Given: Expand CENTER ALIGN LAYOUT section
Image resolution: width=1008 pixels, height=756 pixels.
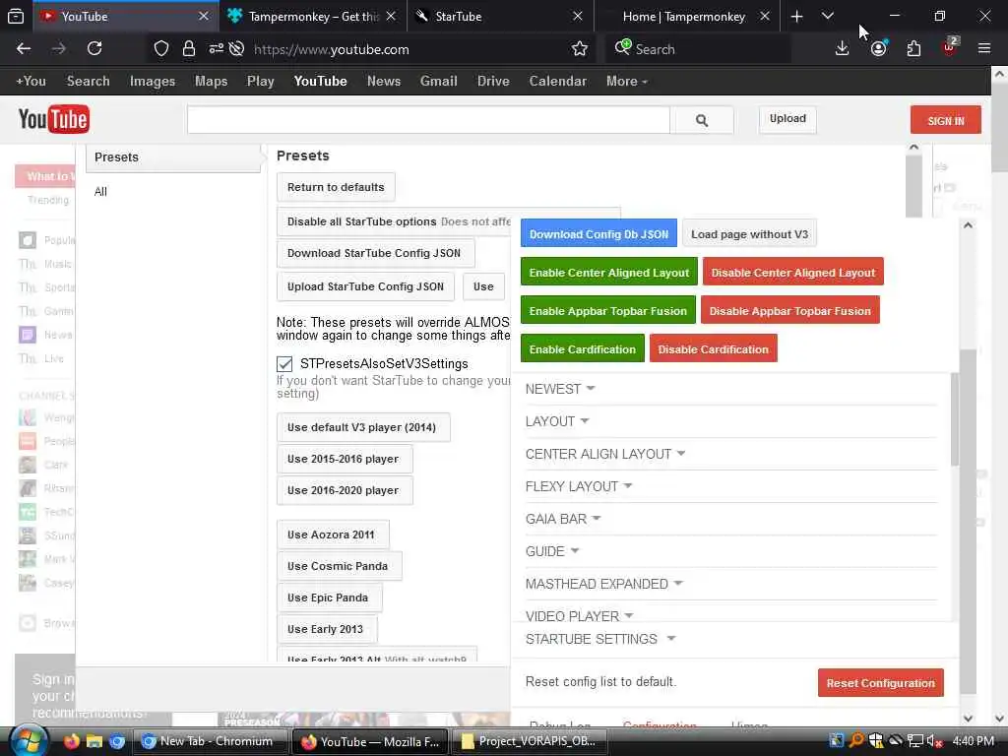Looking at the screenshot, I should 605,454.
